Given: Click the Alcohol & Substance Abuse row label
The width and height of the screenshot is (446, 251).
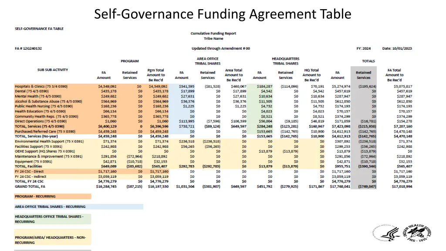Looking at the screenshot, I should coord(49,101).
